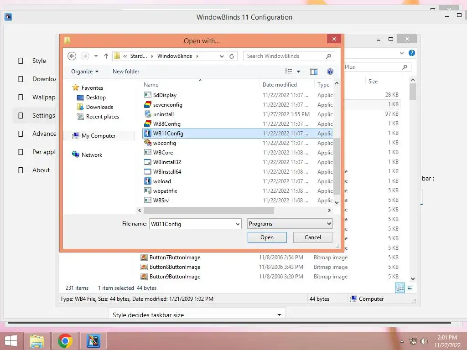Select wbpathfix in the file list
Screen dimensions: 467x350
[x=238, y=190]
